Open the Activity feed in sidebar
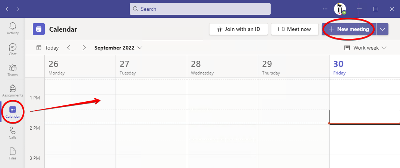 tap(13, 28)
